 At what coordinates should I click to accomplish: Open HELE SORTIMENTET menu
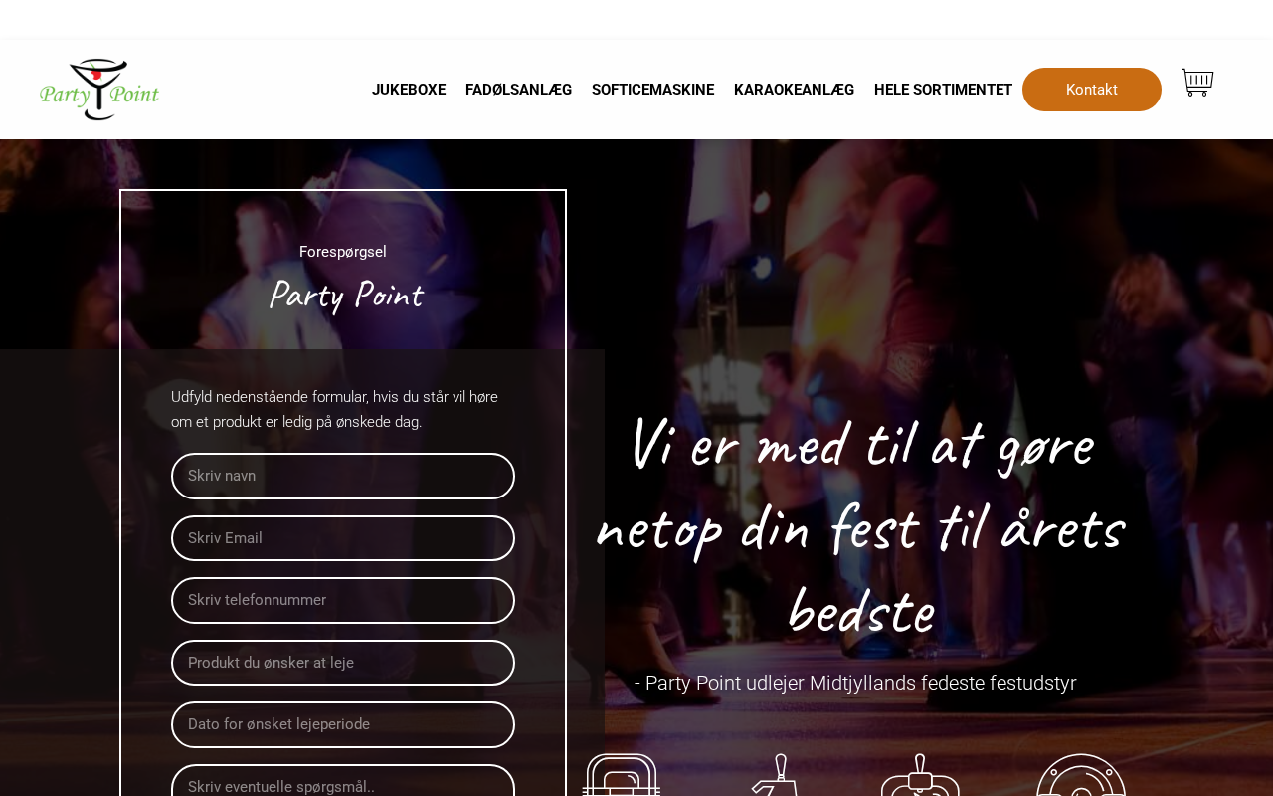(943, 90)
